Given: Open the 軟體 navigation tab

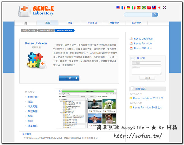Looking at the screenshot, I should pos(48,23).
